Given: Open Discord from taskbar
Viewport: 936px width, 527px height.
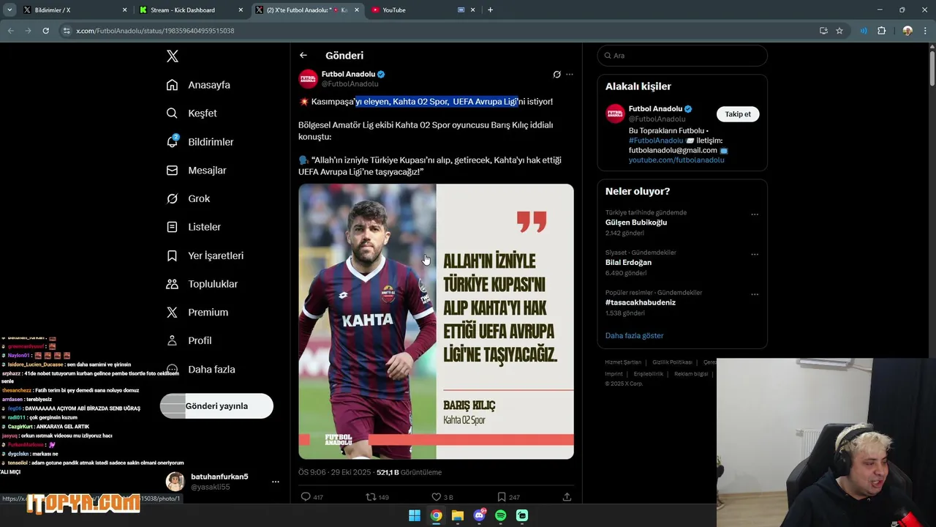Looking at the screenshot, I should (479, 516).
